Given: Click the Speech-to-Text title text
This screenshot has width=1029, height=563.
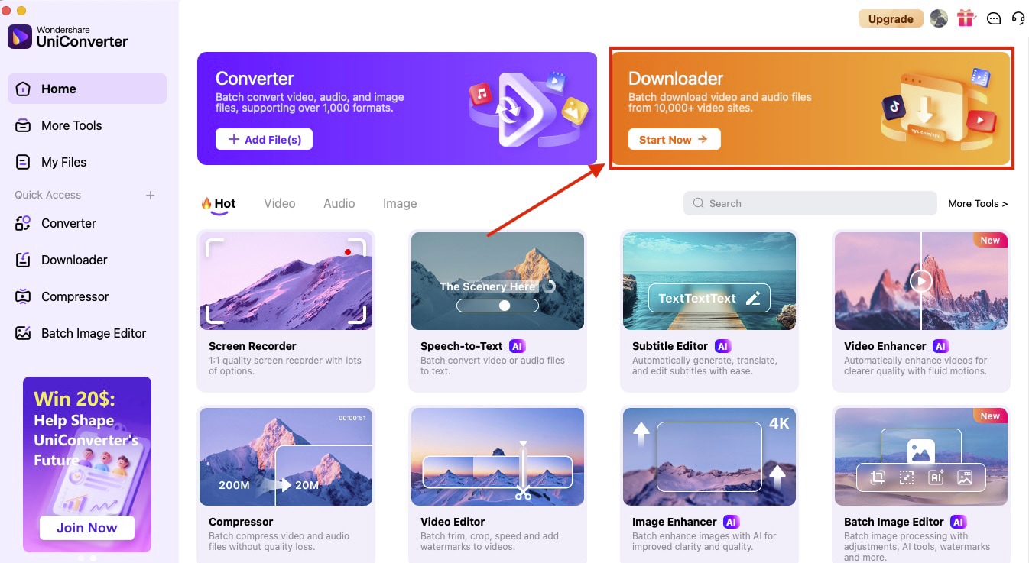Looking at the screenshot, I should (462, 346).
